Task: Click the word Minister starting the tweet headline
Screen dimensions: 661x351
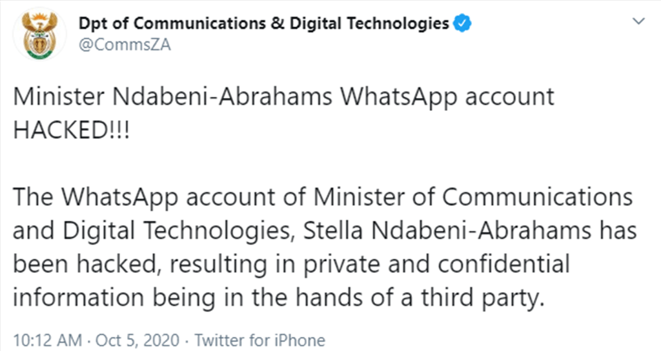Action: [x=57, y=97]
